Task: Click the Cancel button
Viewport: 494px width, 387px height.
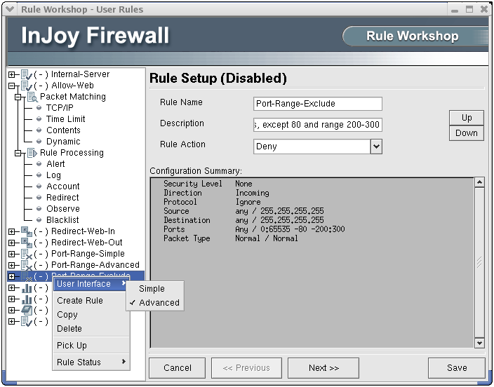Action: tap(177, 368)
